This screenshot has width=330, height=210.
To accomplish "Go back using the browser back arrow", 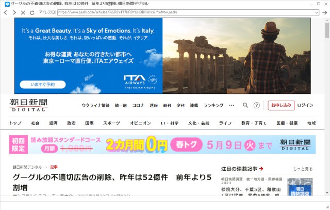I will point(6,12).
